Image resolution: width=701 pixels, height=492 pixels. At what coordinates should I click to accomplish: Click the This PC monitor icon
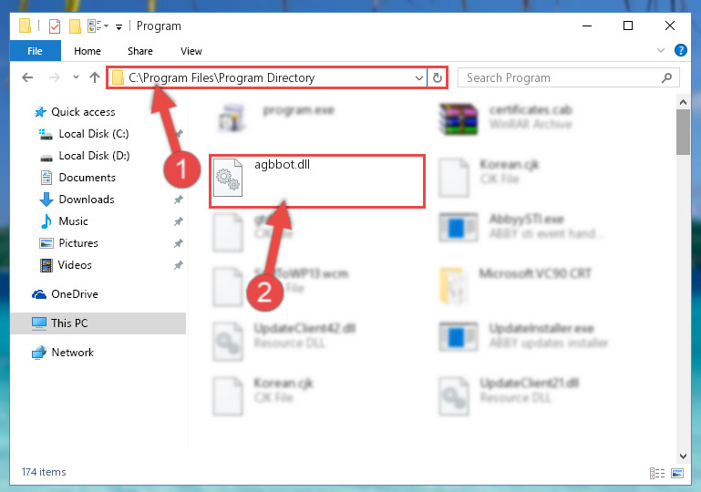pos(39,323)
